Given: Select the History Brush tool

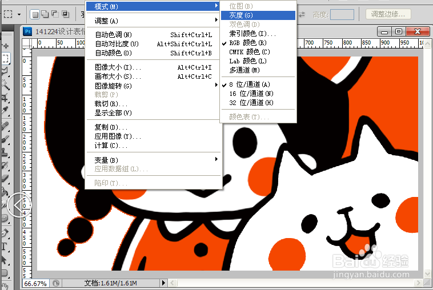Looking at the screenshot, I should coord(5,166).
